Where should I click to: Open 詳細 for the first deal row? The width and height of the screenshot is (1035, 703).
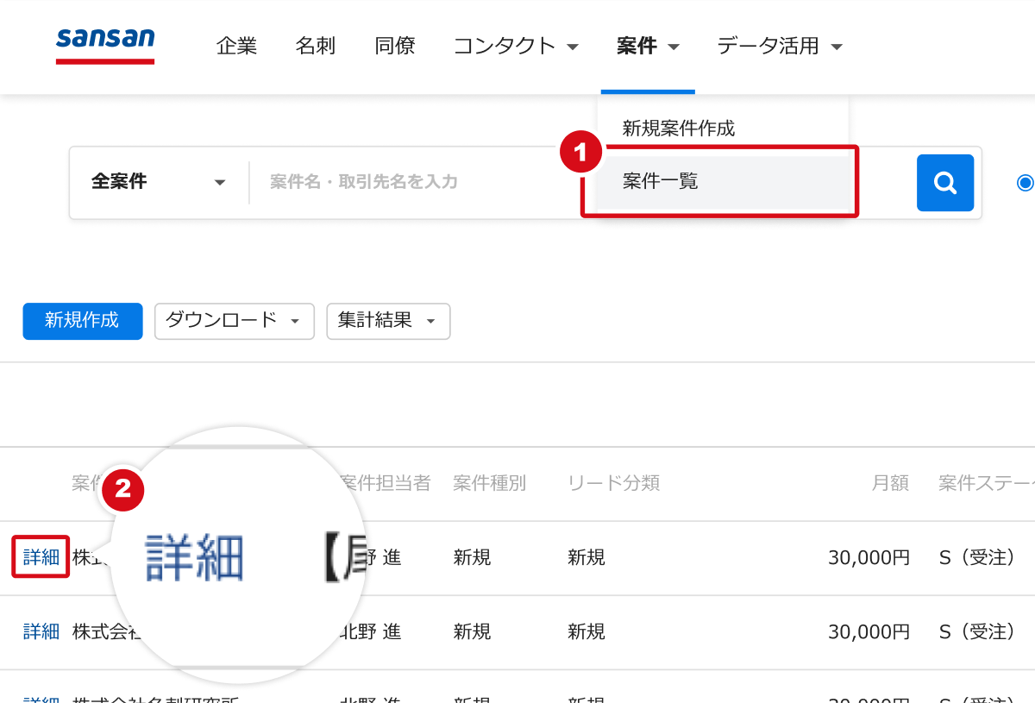point(40,556)
